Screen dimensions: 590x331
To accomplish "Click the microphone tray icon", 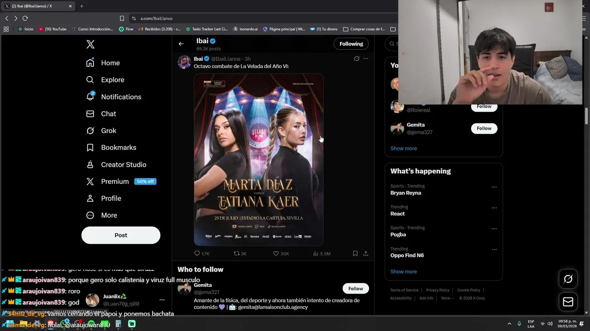I will point(519,324).
